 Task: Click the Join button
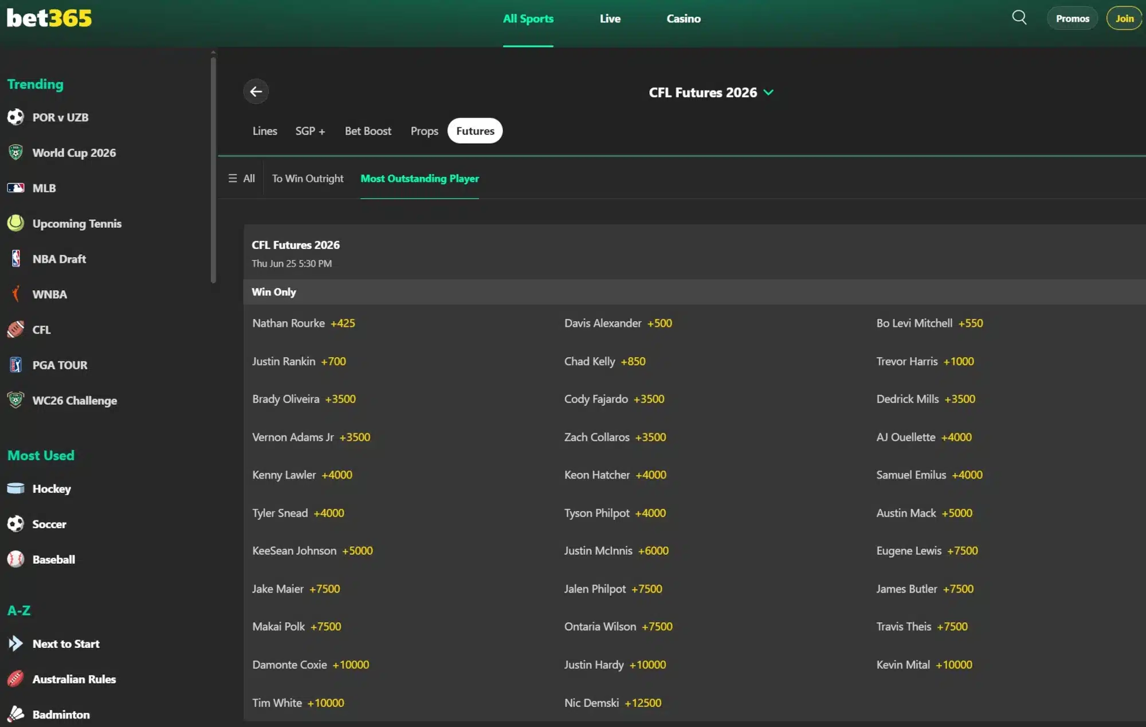(1124, 18)
